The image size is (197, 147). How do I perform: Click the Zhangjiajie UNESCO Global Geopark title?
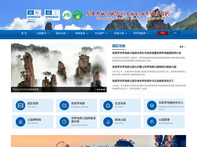(128, 16)
